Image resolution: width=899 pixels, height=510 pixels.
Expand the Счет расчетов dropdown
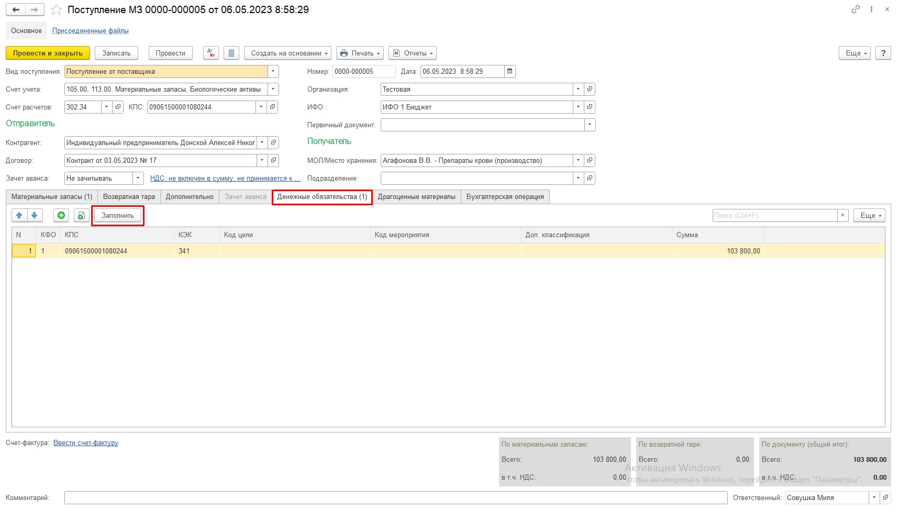(107, 107)
